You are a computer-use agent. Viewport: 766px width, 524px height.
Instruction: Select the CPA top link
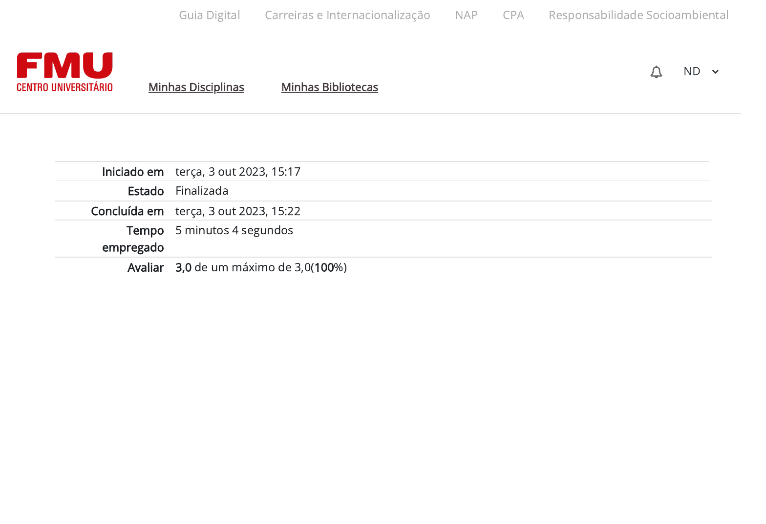(513, 15)
